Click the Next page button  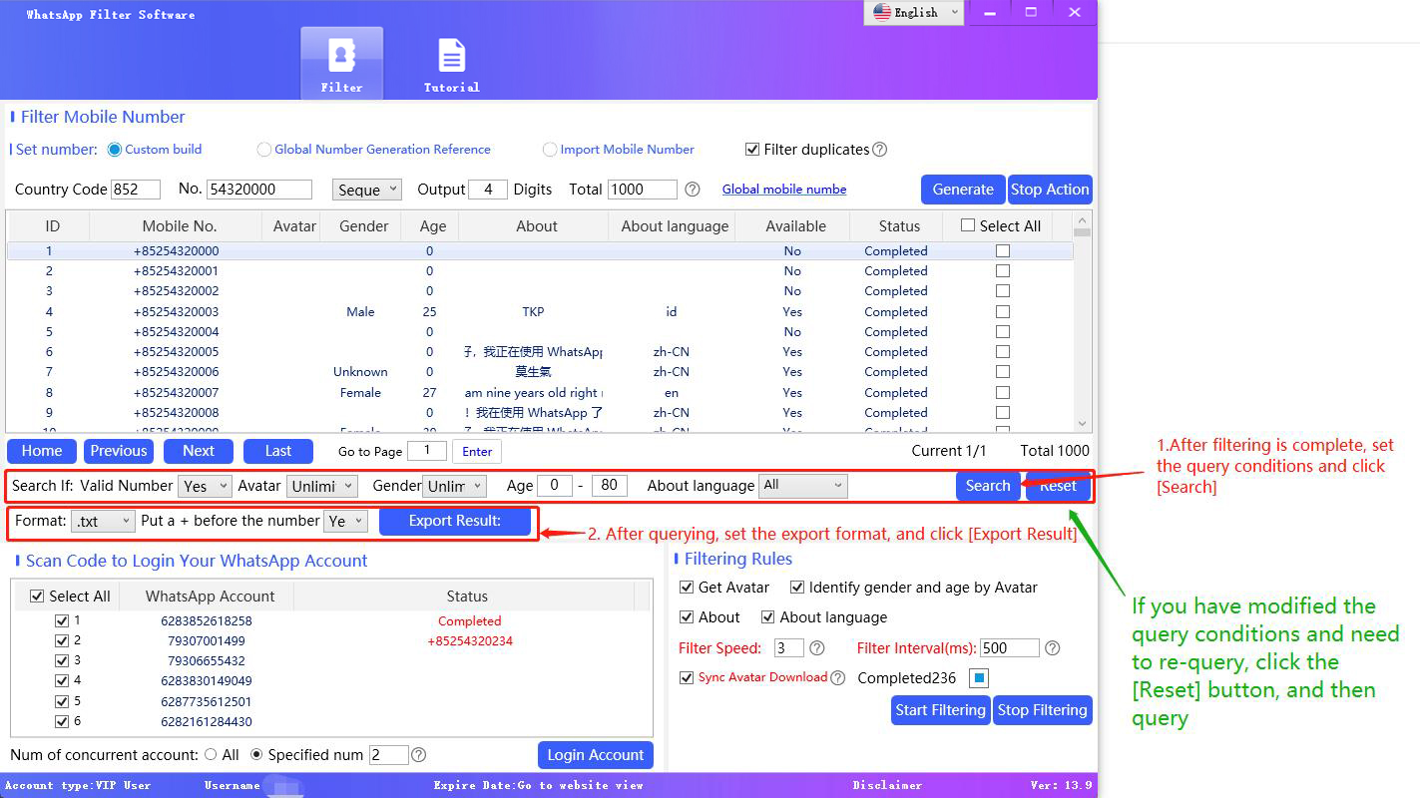199,451
